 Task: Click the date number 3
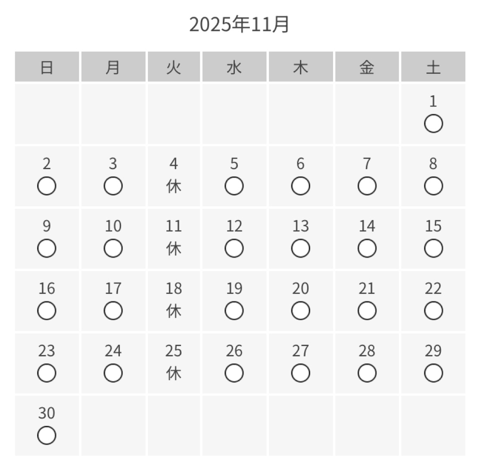(x=113, y=164)
